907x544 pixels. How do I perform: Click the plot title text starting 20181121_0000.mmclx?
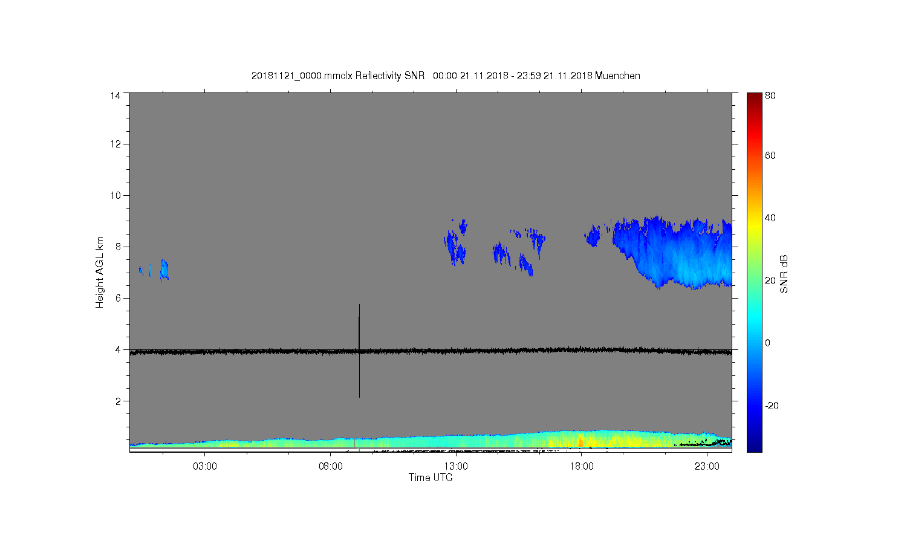tap(446, 76)
